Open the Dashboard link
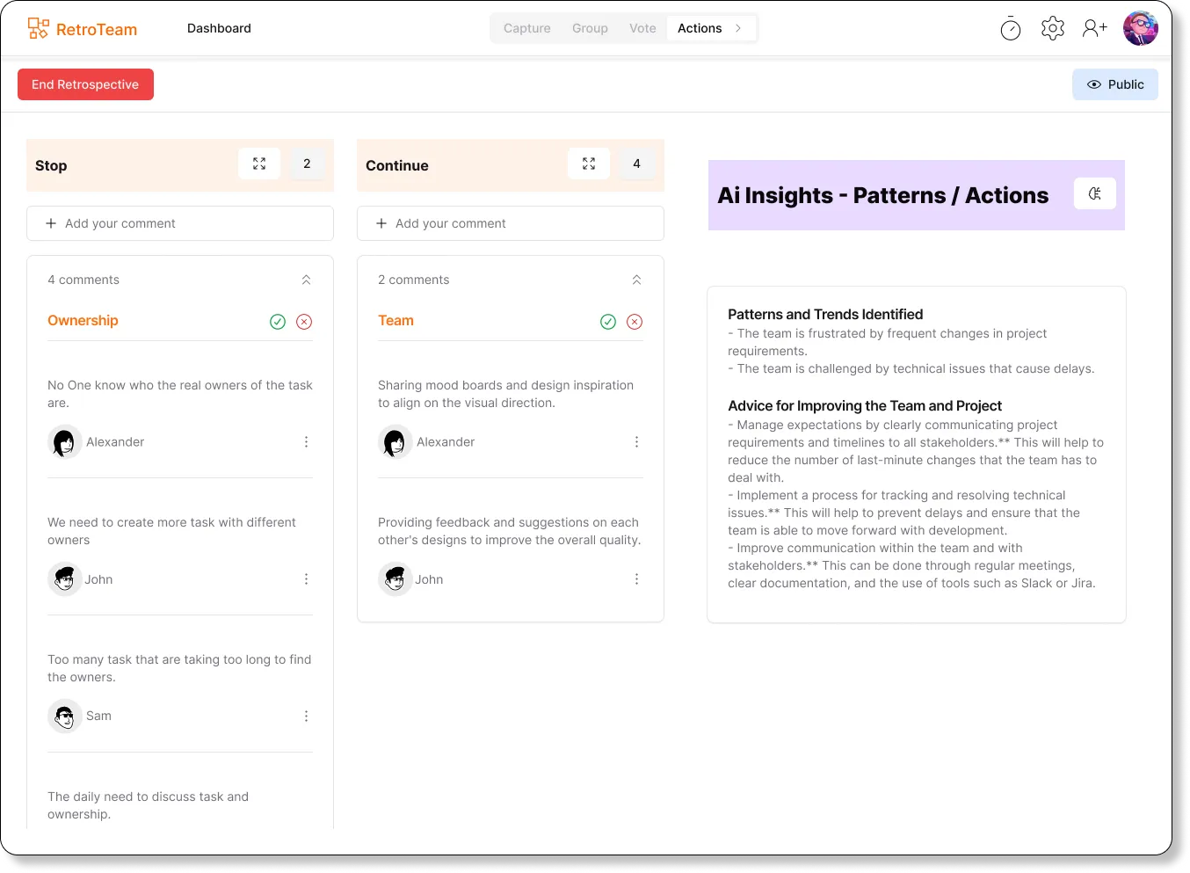This screenshot has width=1190, height=873. pyautogui.click(x=219, y=28)
